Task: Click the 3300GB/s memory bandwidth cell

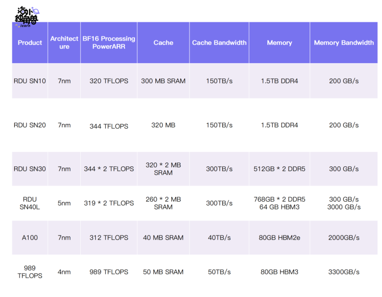Action: coord(343,272)
